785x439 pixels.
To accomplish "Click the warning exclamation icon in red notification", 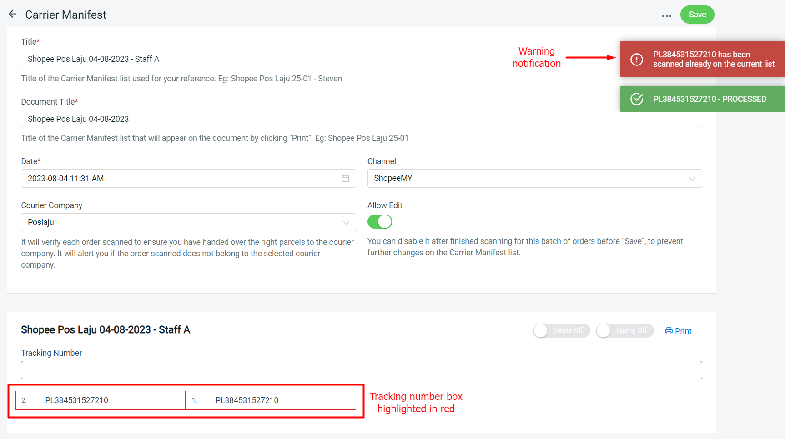I will [x=637, y=60].
